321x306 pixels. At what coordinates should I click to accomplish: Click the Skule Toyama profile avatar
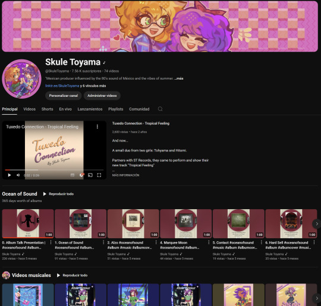click(22, 79)
